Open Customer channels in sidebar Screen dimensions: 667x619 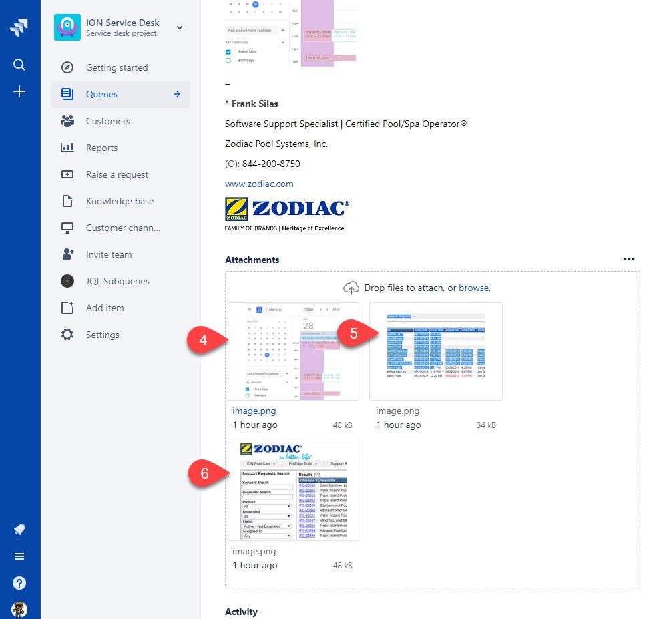(x=124, y=228)
